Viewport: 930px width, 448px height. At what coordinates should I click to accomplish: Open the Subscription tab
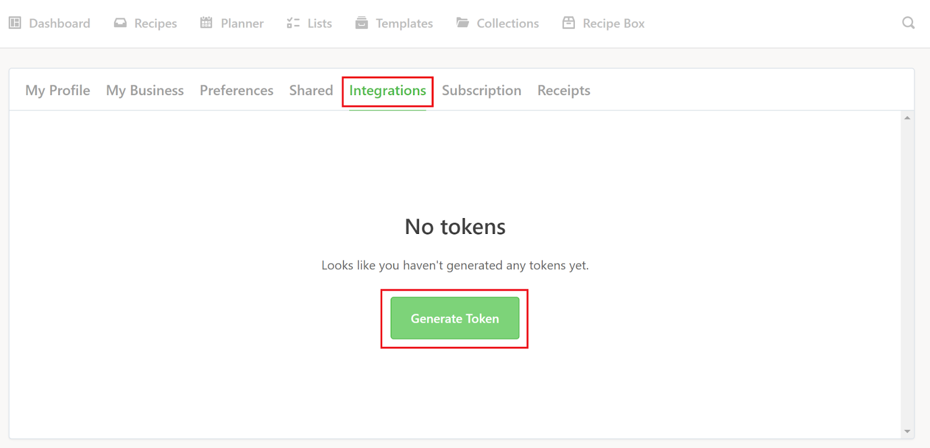point(481,91)
